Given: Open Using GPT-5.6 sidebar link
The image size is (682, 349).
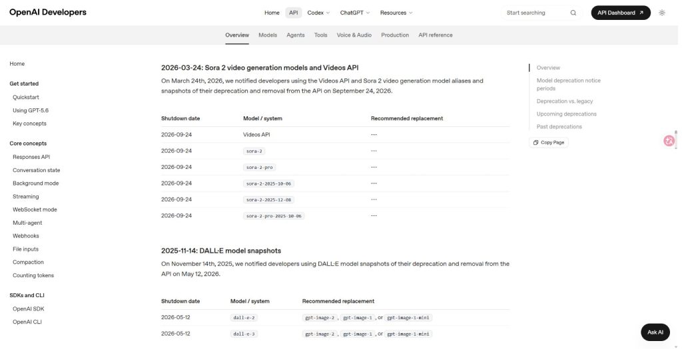Looking at the screenshot, I should click(x=31, y=110).
